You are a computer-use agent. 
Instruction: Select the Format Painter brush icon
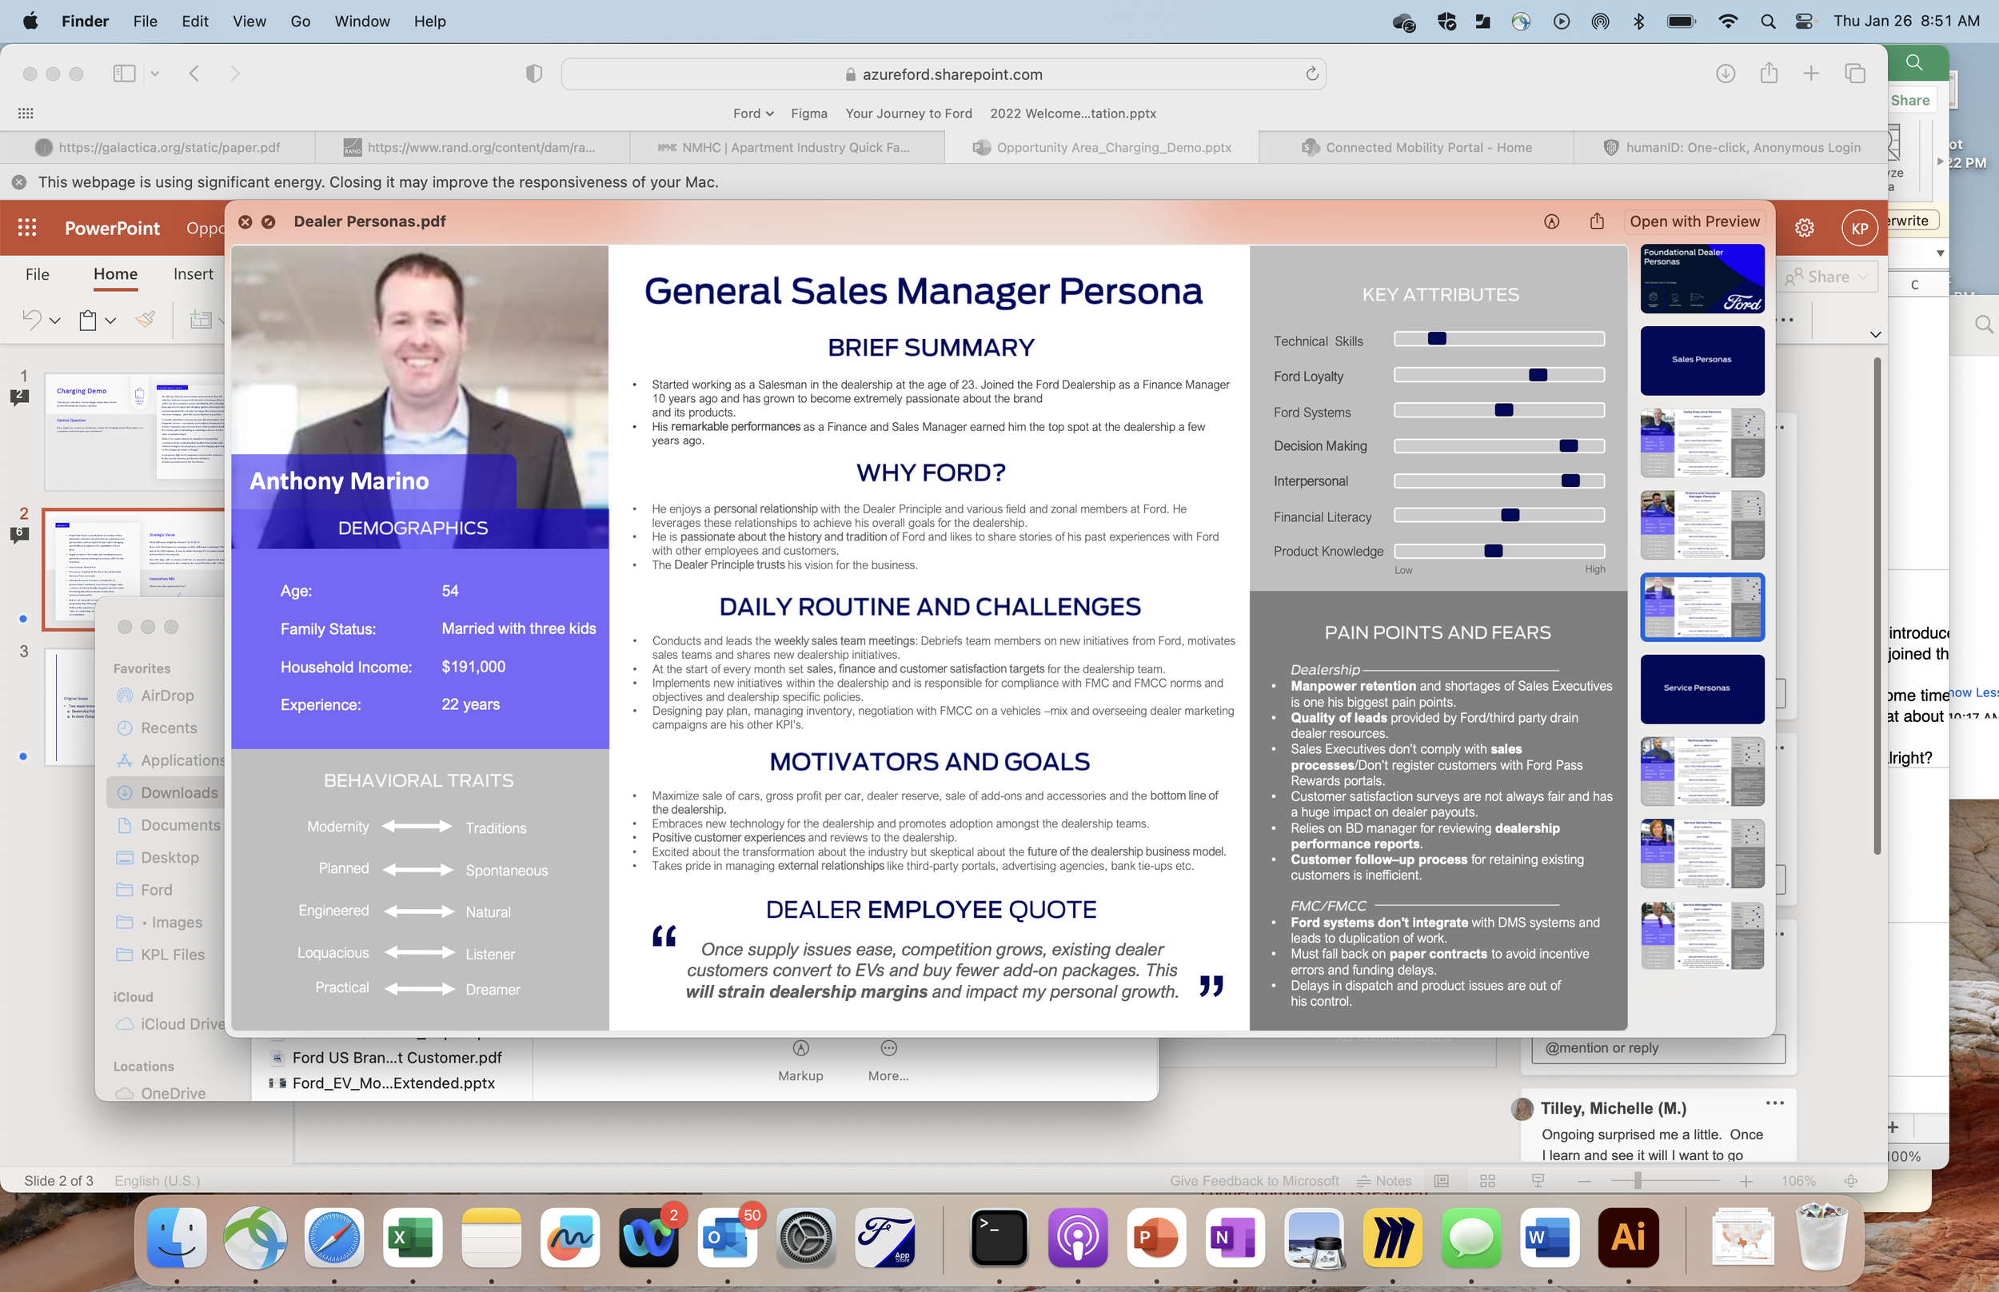coord(145,319)
